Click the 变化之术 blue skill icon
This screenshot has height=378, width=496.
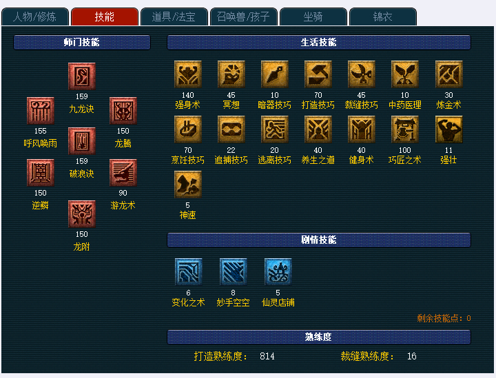coord(188,272)
